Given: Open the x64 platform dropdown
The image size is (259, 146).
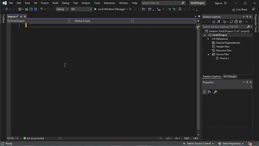Looking at the screenshot, I should click(81, 9).
